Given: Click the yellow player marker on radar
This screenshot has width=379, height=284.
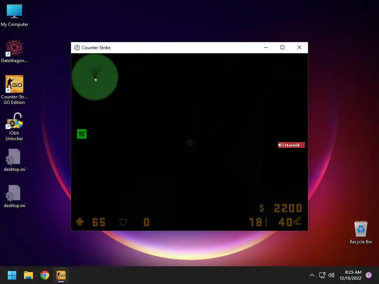Looking at the screenshot, I should tap(96, 80).
